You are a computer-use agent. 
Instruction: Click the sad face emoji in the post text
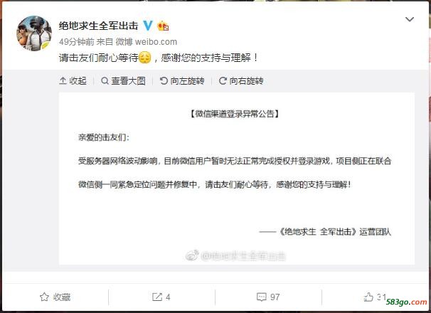tap(144, 58)
